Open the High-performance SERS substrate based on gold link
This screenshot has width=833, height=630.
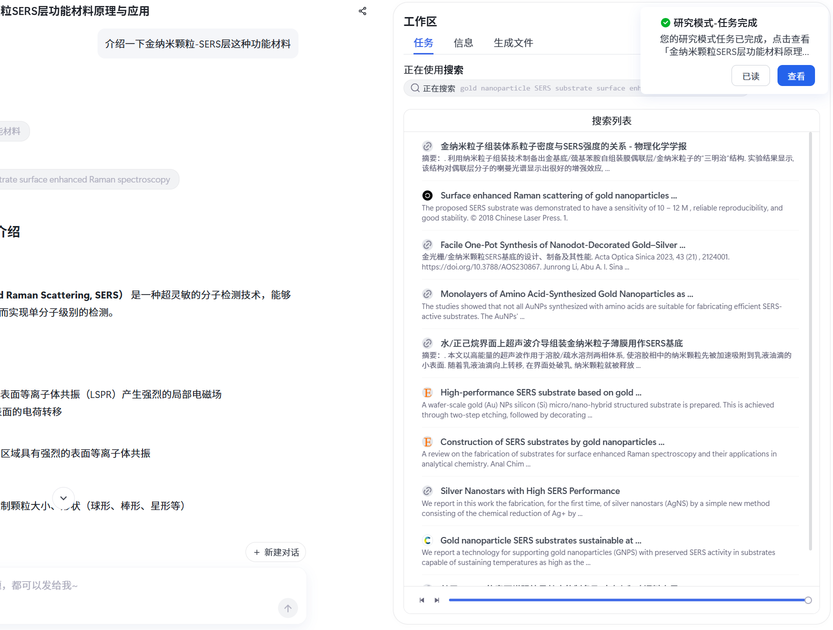(540, 392)
